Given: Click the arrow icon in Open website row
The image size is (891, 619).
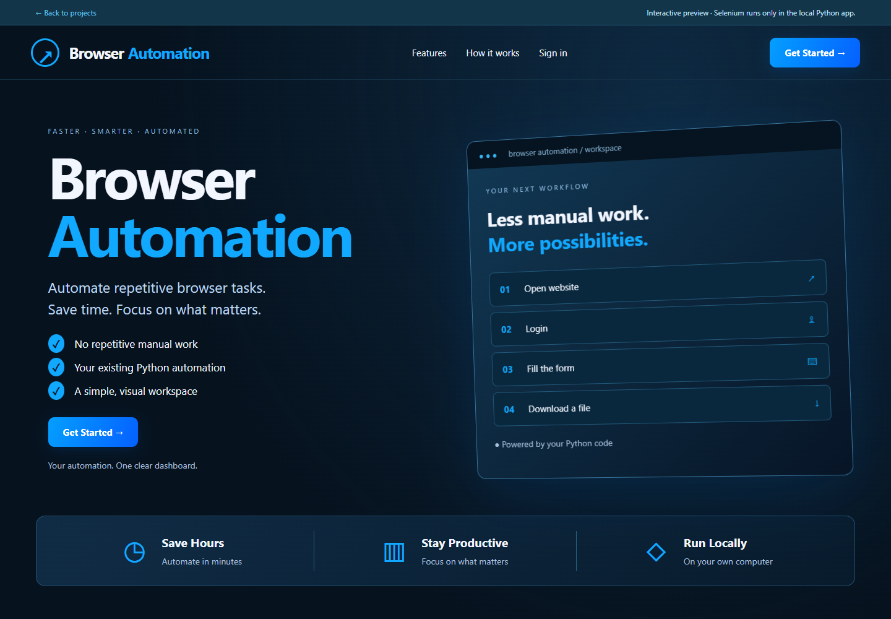Looking at the screenshot, I should coord(811,279).
